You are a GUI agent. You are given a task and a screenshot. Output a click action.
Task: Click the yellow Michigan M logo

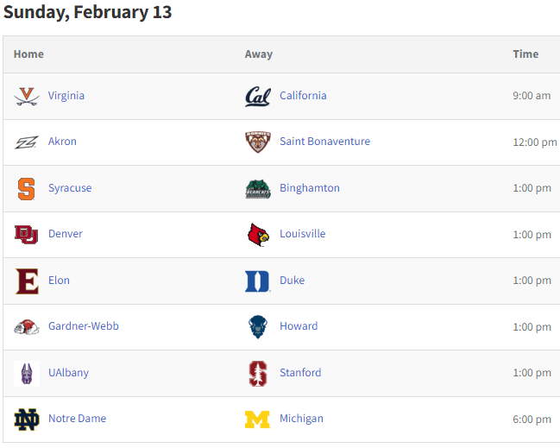[x=258, y=420]
